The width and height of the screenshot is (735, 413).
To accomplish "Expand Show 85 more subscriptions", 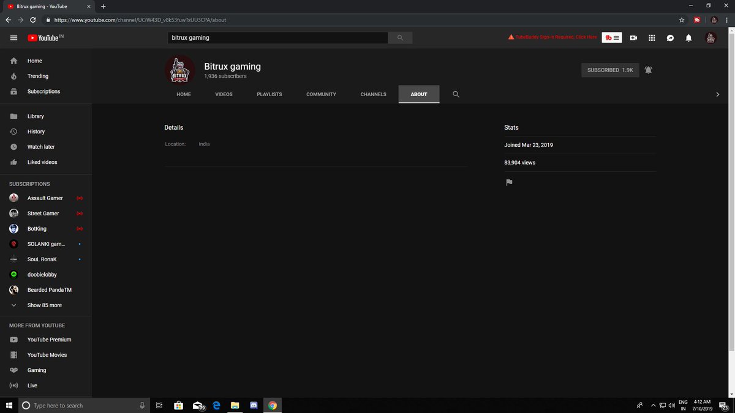I will (x=46, y=305).
